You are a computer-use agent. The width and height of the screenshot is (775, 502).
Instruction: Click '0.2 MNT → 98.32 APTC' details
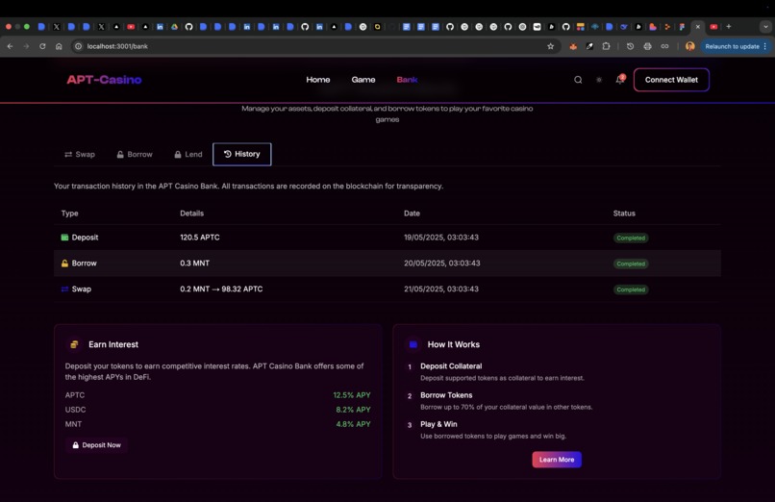pyautogui.click(x=221, y=289)
